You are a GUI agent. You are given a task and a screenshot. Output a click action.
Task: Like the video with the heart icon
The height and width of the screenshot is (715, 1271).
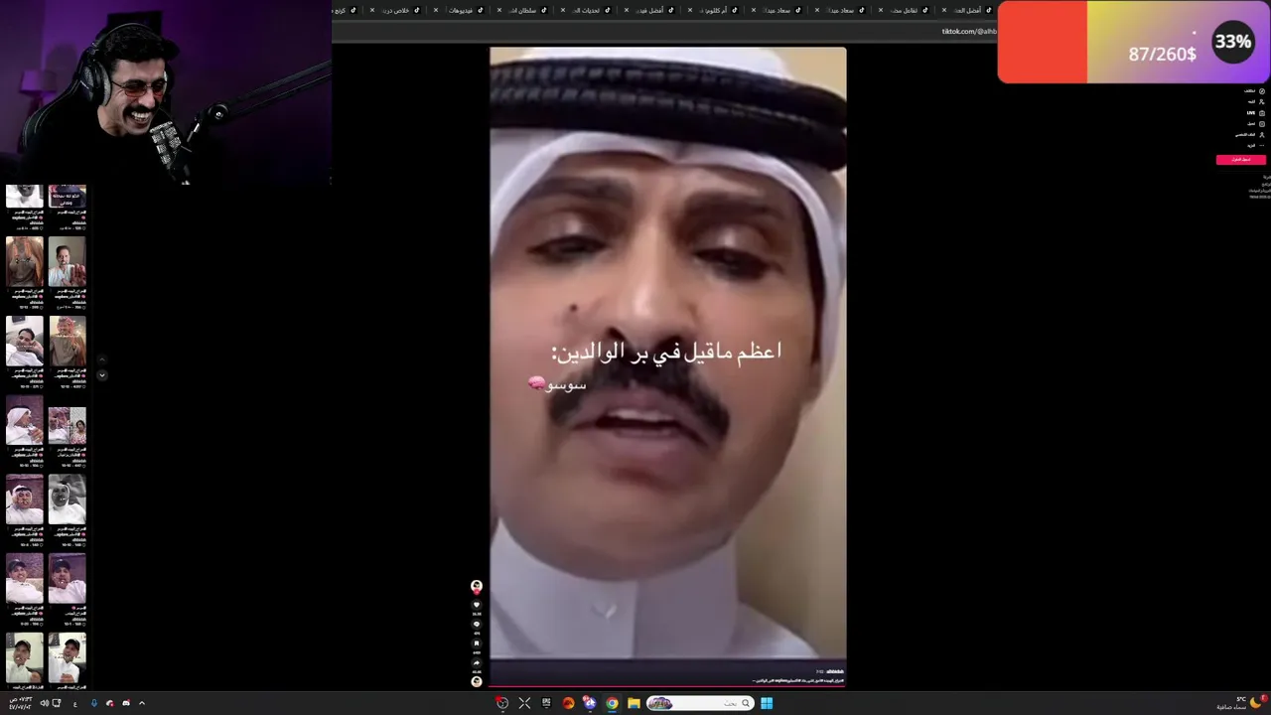(x=477, y=605)
